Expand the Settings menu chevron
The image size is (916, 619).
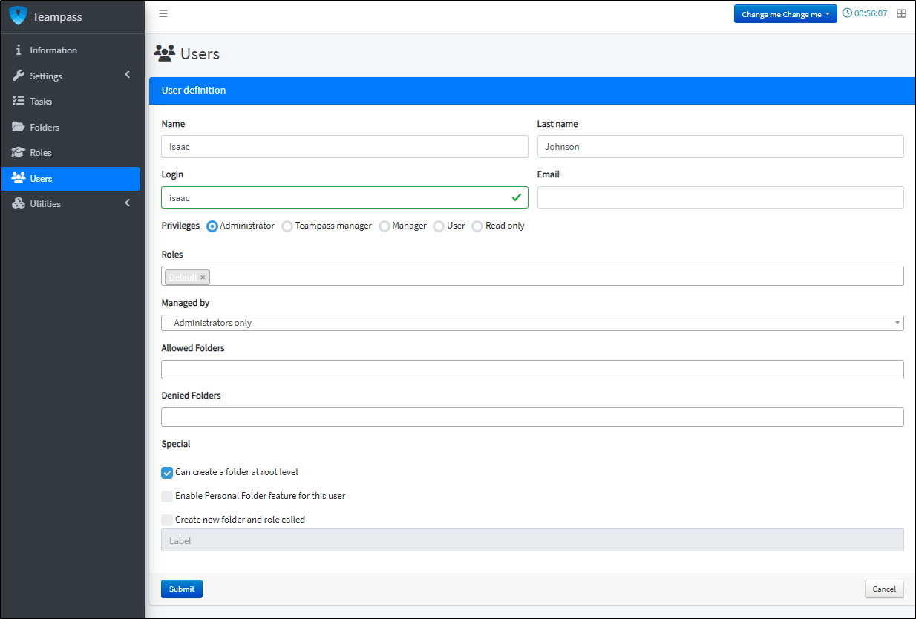click(128, 74)
